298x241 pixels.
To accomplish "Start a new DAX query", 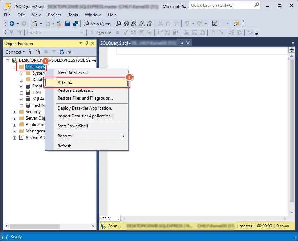I will [x=150, y=24].
